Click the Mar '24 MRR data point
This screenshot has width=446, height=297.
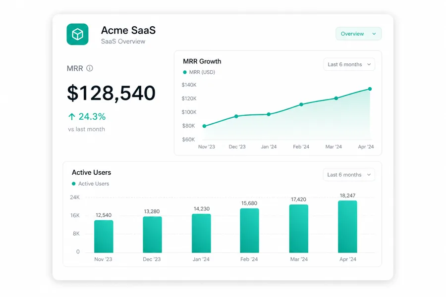336,98
